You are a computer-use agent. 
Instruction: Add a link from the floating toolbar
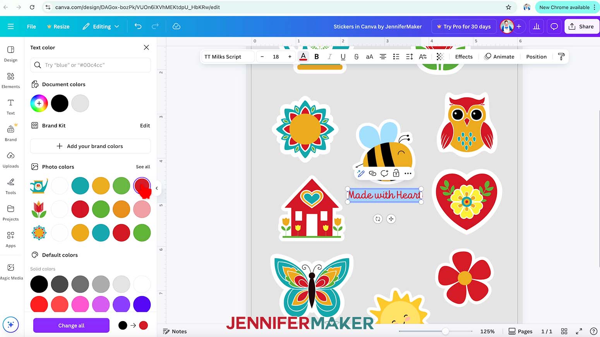[x=372, y=174]
